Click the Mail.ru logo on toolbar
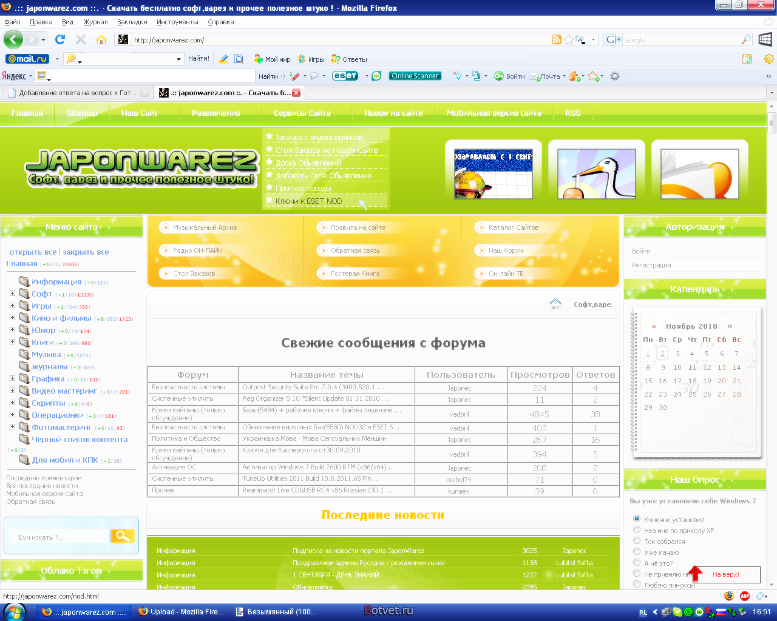The image size is (777, 621). point(27,59)
